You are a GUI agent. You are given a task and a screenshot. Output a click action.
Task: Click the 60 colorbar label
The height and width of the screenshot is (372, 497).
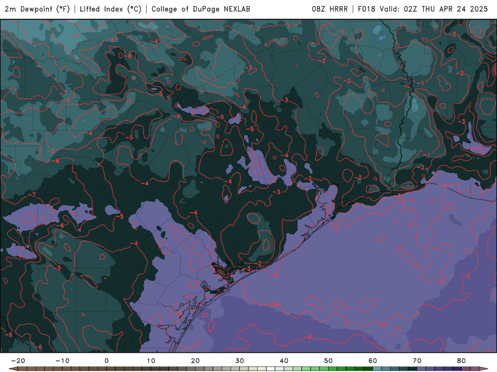click(x=373, y=361)
